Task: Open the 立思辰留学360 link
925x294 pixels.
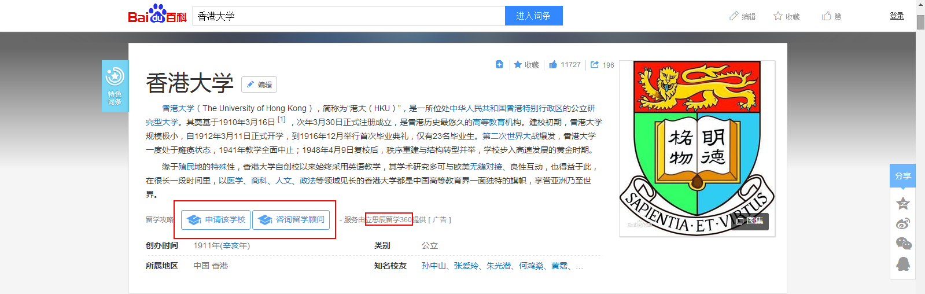Action: pos(389,220)
